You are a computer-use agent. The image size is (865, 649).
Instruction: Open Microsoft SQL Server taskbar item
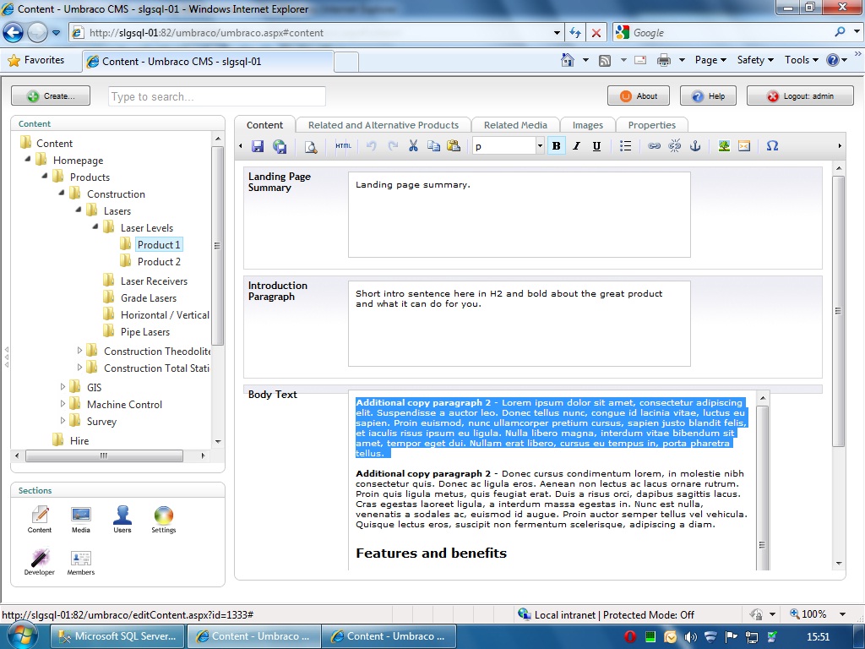coord(117,636)
